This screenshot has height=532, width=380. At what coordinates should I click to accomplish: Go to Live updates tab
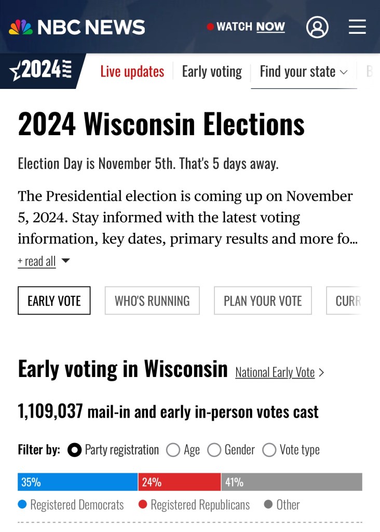click(x=132, y=72)
